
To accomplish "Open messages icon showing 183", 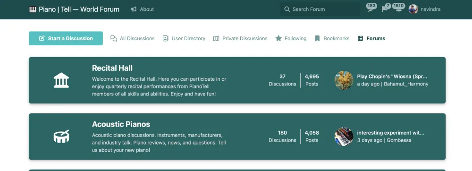I will coord(371,8).
